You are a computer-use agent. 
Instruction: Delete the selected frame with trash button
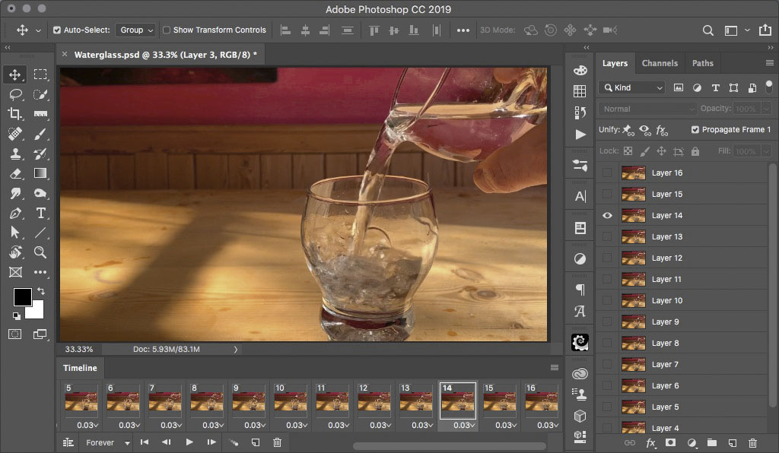tap(277, 442)
